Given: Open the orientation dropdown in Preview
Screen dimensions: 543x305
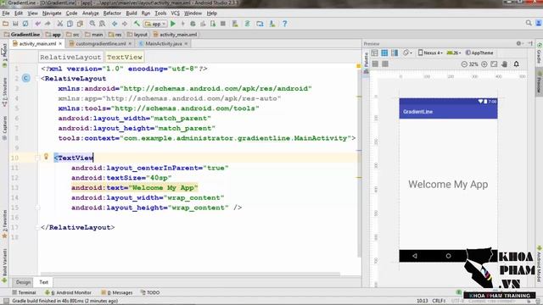Looking at the screenshot, I should point(407,53).
